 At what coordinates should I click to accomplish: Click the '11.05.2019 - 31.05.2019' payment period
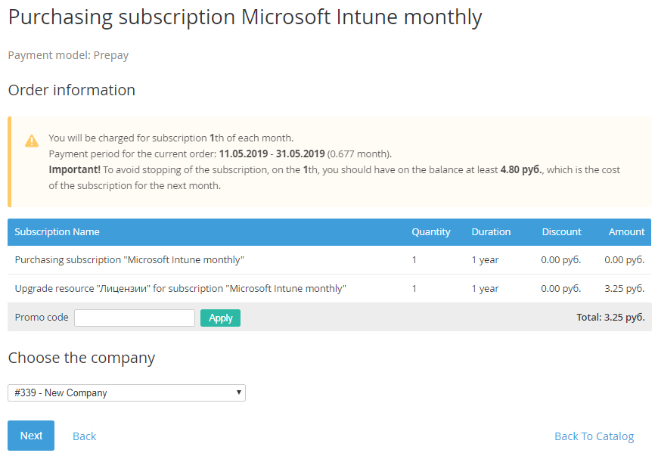272,154
